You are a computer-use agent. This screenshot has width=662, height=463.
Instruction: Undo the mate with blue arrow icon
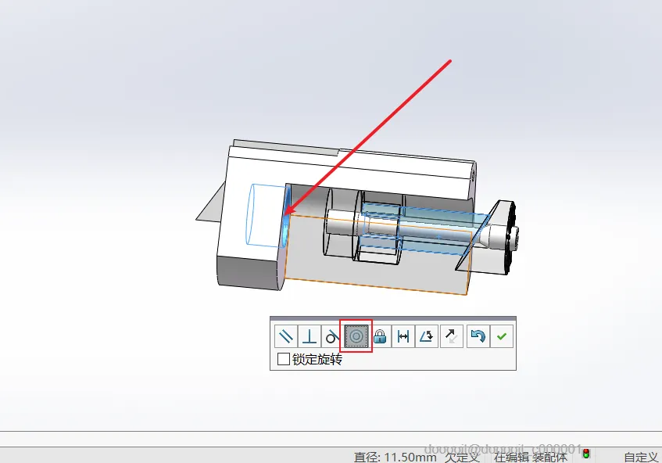point(478,336)
